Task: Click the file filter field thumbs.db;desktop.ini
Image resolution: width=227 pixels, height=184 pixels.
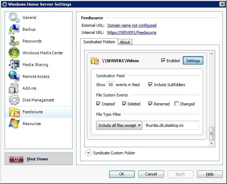Action: pos(171,125)
